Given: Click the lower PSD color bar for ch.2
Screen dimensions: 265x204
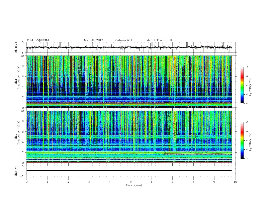Looking at the screenshot, I should tap(242, 140).
